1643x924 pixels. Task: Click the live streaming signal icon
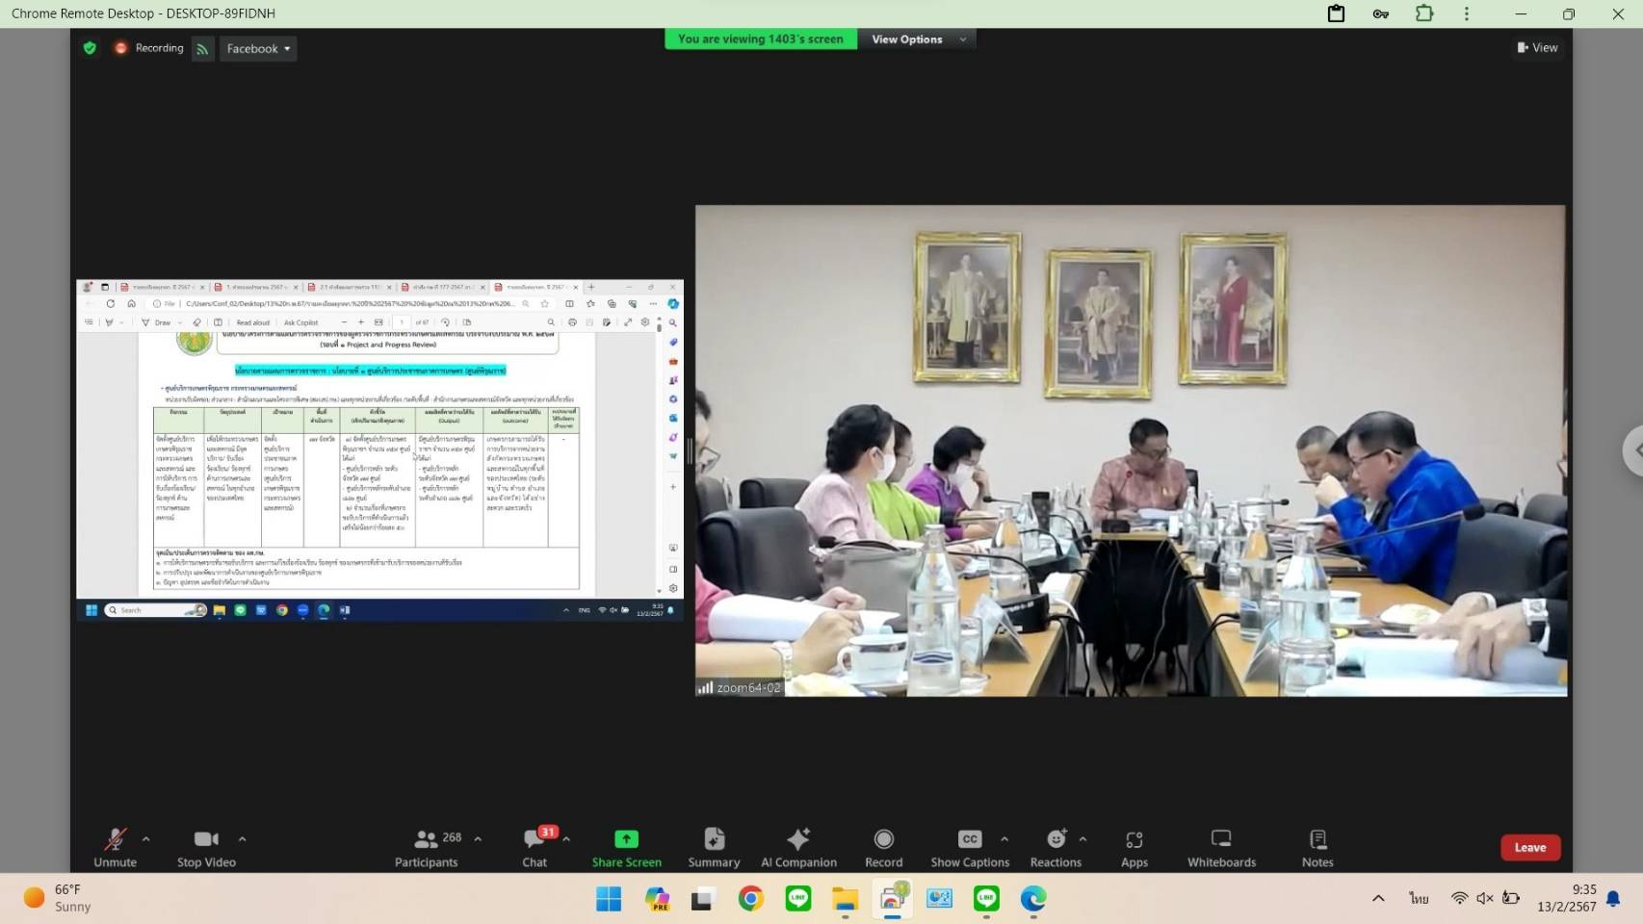click(202, 49)
